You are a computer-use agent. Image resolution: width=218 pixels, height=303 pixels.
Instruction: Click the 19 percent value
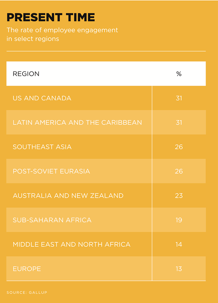tap(179, 220)
